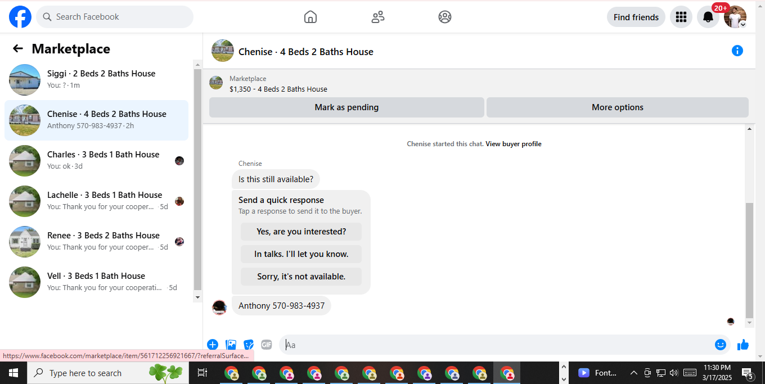Click the message input box
765x384 pixels.
(497, 345)
